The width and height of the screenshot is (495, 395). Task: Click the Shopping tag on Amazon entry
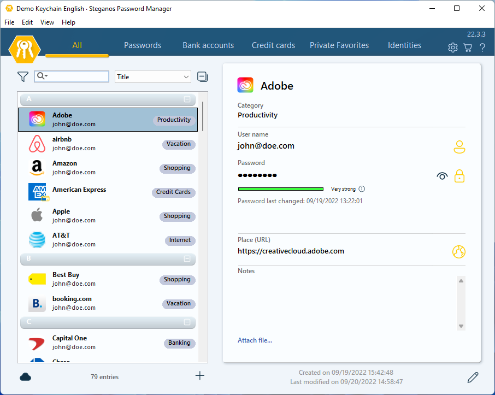[177, 168]
